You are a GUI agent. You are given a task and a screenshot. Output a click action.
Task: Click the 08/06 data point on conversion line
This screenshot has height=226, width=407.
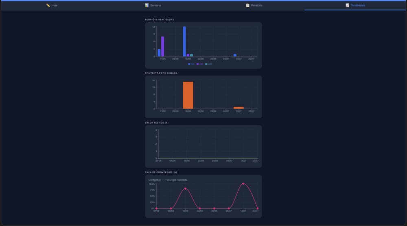tap(171, 209)
